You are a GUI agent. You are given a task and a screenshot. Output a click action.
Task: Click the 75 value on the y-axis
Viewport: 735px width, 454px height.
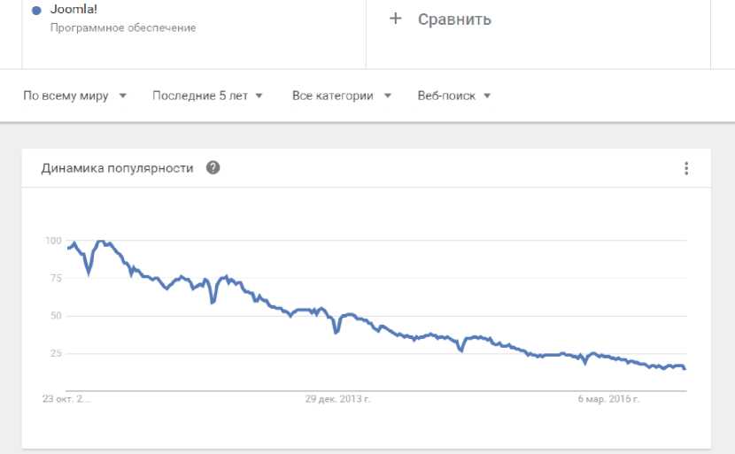pos(55,278)
